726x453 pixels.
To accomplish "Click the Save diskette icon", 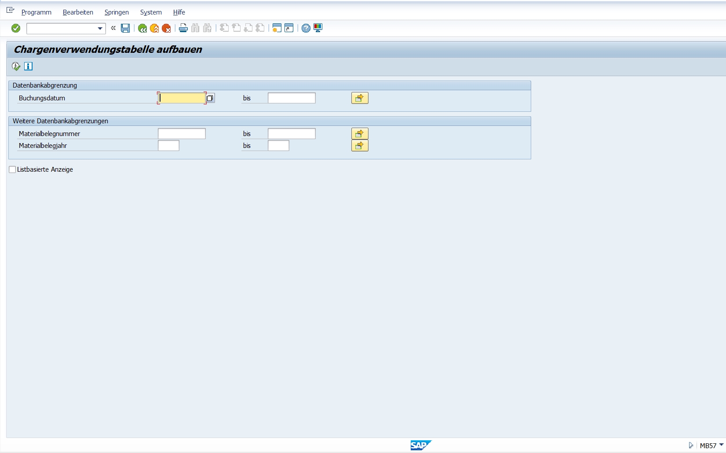I will (125, 28).
